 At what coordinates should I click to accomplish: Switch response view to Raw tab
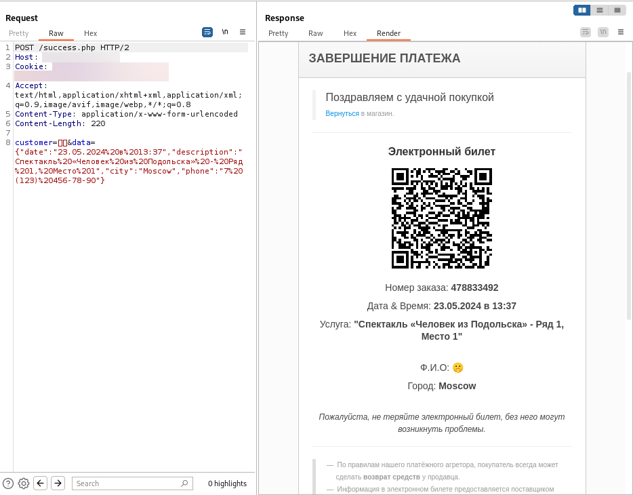tap(315, 33)
